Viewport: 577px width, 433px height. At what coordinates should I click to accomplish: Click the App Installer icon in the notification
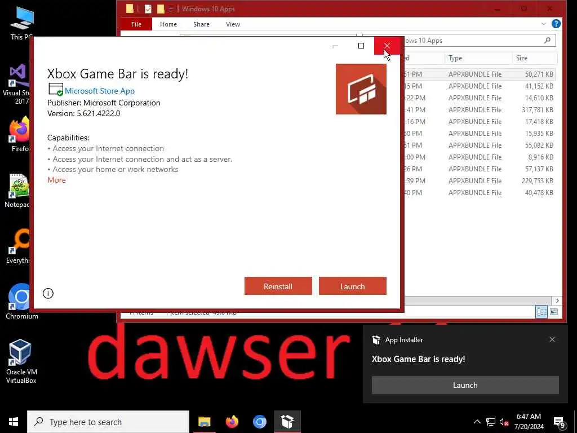(x=376, y=340)
